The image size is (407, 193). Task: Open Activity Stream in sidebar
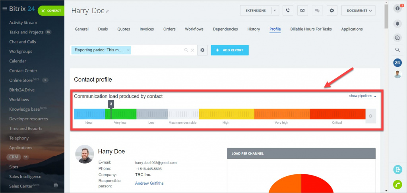23,23
